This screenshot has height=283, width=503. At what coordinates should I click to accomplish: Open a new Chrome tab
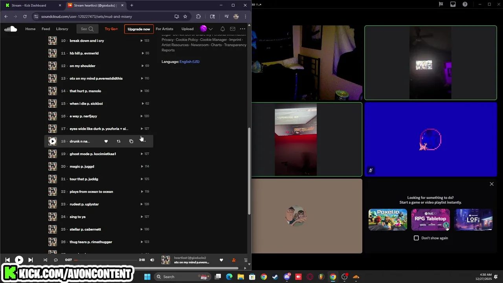[x=132, y=6]
